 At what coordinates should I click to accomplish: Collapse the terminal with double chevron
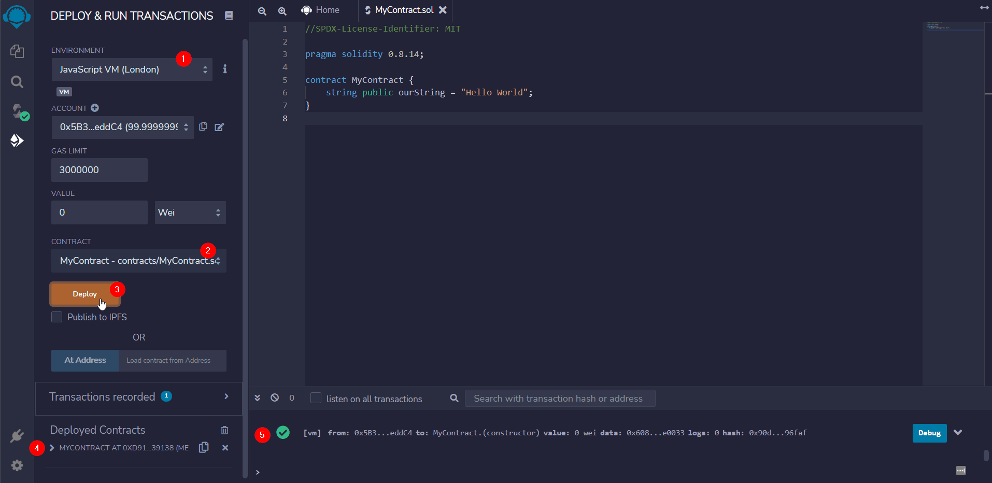(x=257, y=398)
